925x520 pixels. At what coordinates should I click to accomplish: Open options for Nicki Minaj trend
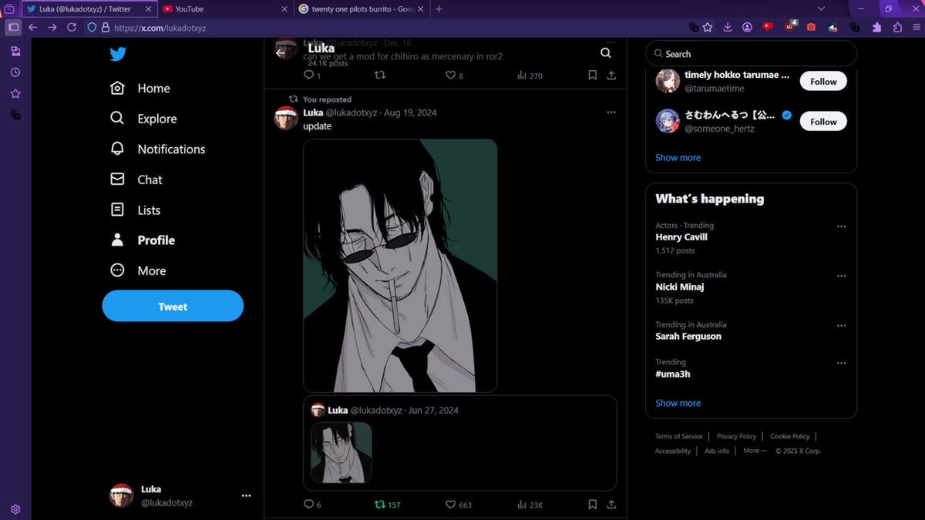[x=842, y=276]
